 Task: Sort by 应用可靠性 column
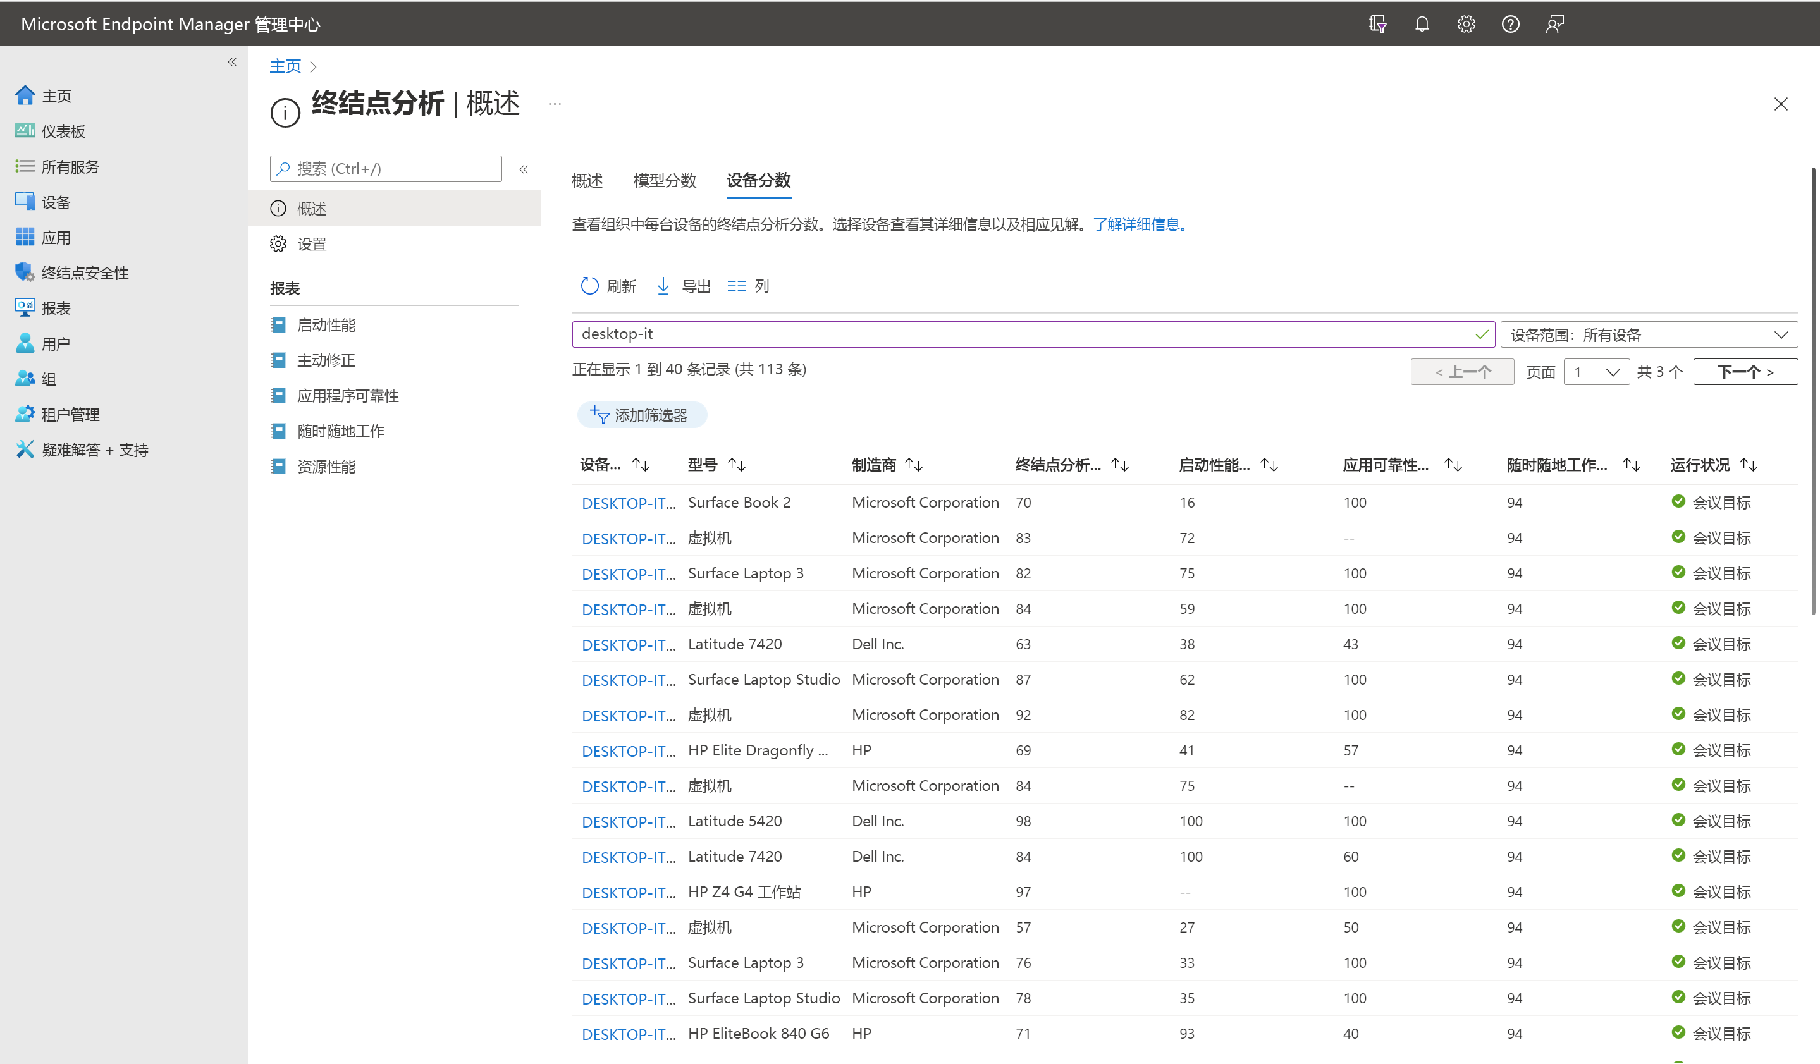click(x=1453, y=465)
